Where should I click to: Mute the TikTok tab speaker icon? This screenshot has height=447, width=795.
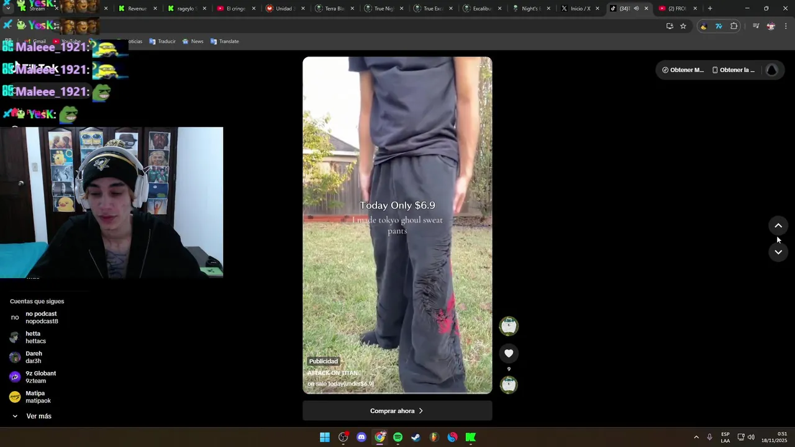coord(636,9)
